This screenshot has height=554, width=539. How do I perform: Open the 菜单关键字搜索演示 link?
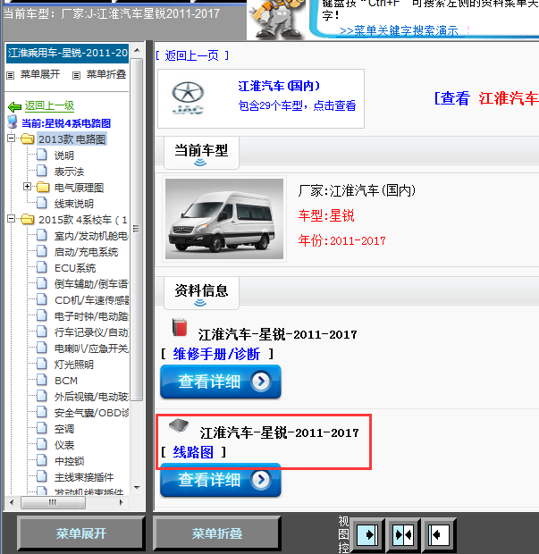pos(399,31)
